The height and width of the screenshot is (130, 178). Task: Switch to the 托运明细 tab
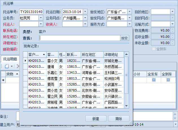coord(10,59)
